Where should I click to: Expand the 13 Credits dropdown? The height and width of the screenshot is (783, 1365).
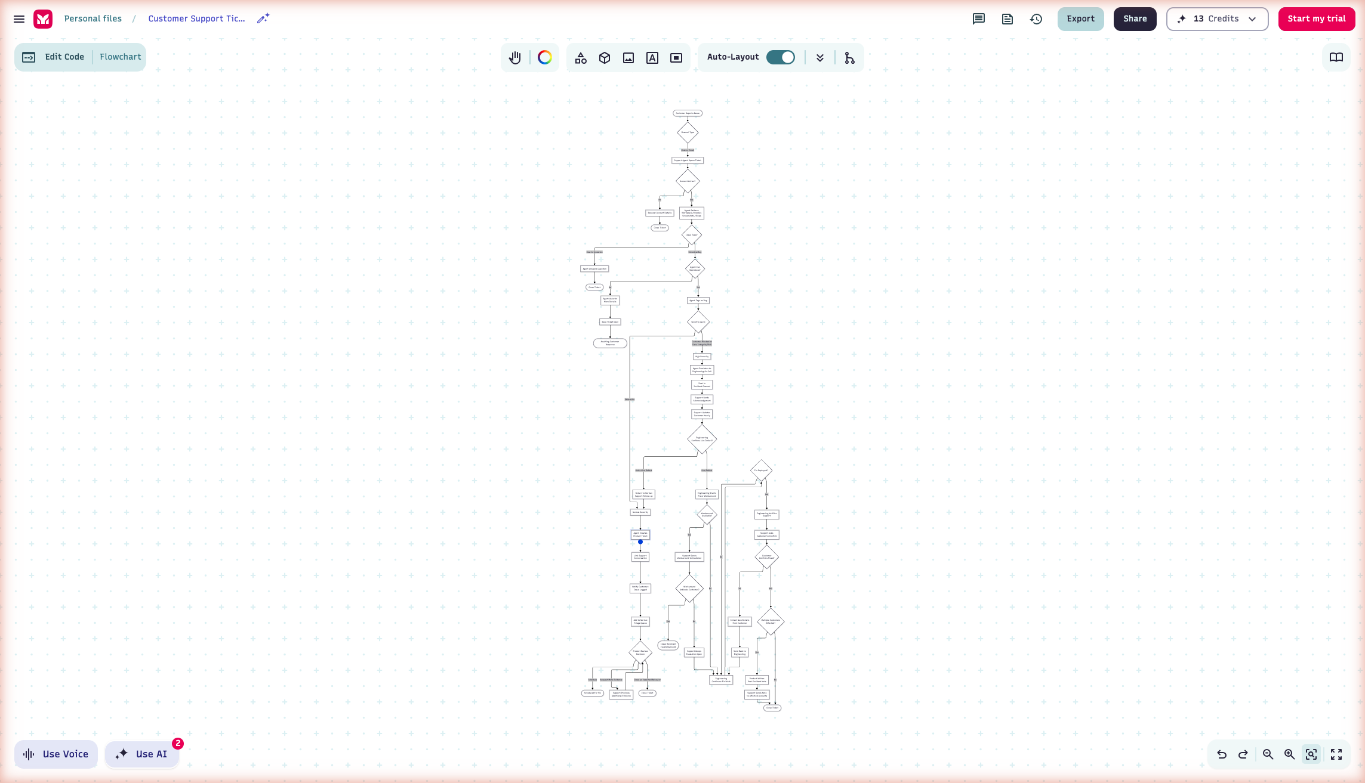click(1218, 19)
